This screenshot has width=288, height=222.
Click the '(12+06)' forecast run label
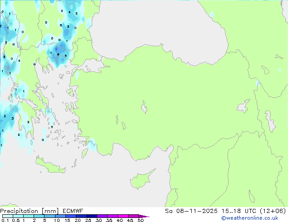tap(273, 211)
